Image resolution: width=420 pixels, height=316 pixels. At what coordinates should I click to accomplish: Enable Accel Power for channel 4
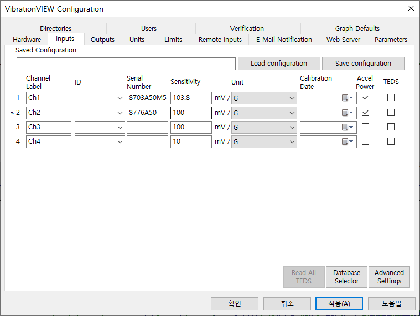pos(365,141)
